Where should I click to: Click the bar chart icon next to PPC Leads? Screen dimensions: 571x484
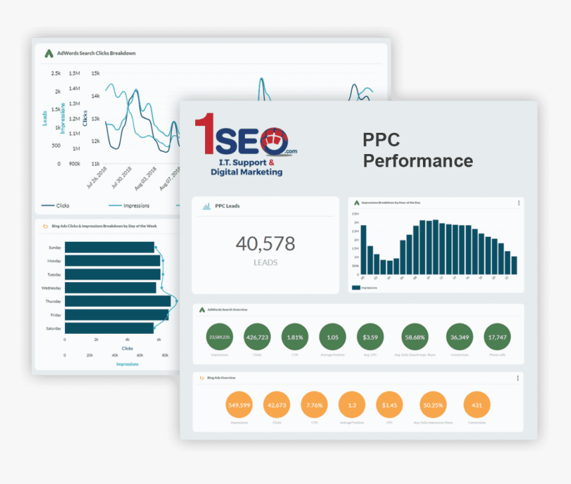206,206
